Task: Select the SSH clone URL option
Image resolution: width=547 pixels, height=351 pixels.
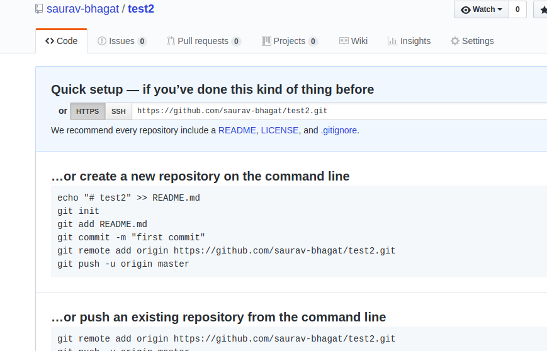Action: [x=118, y=111]
